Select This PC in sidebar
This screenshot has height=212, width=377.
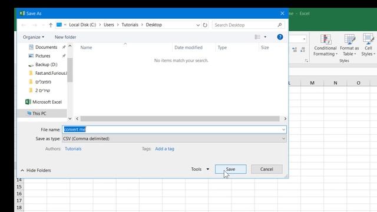click(x=39, y=114)
